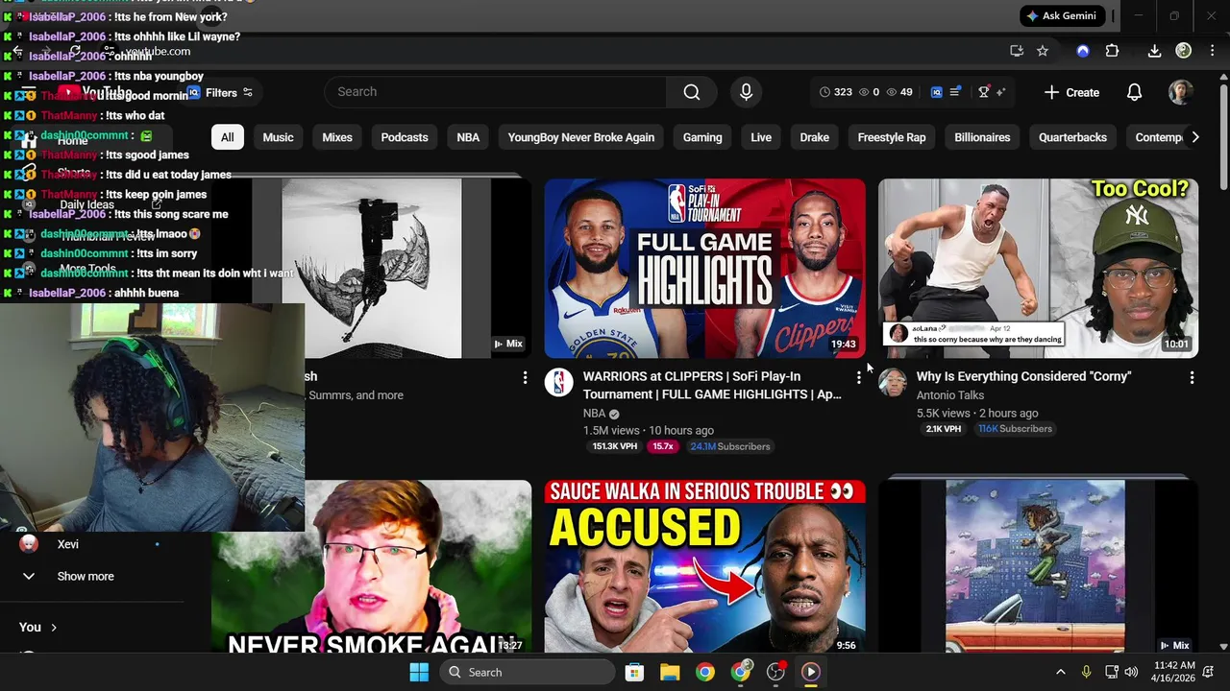1230x691 pixels.
Task: Start voice search with microphone icon
Action: (746, 92)
